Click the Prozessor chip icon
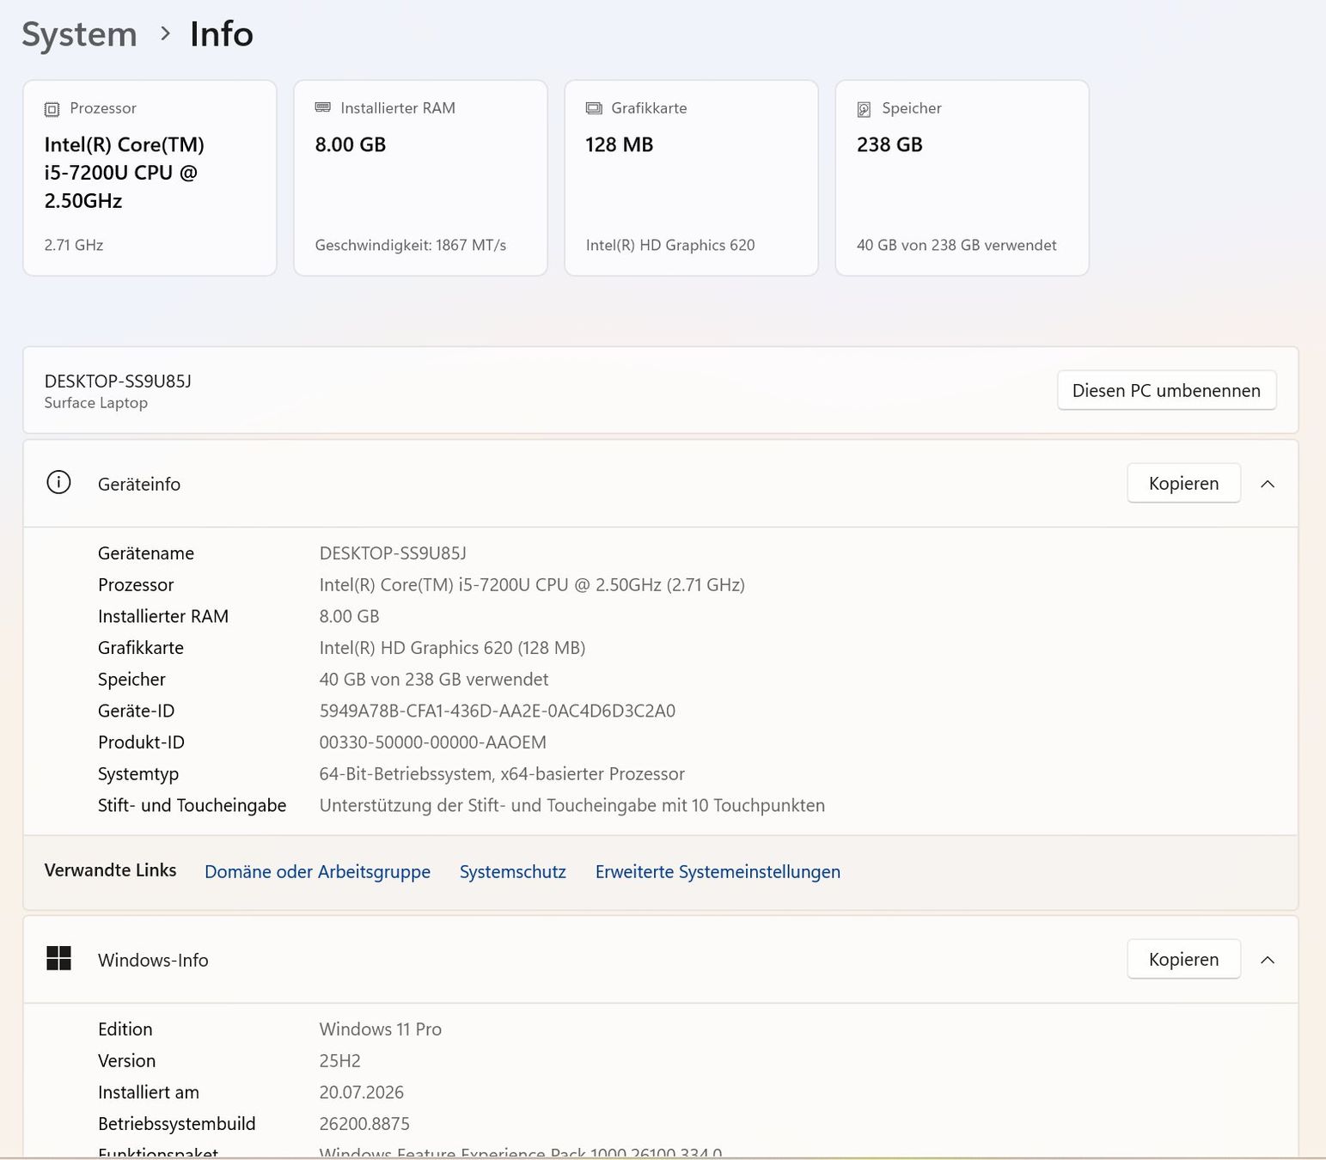Screen dimensions: 1326x1160 coord(52,109)
